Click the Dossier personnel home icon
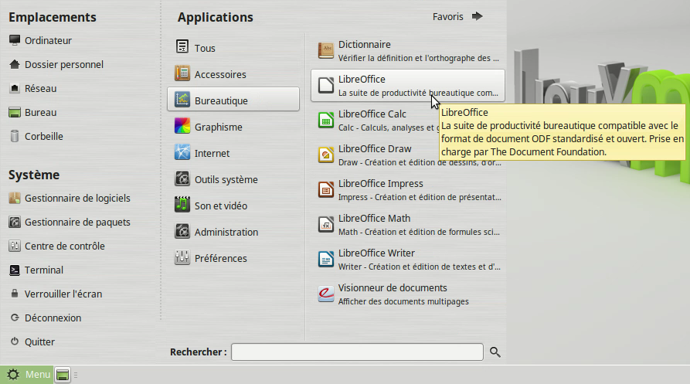Viewport: 690px width, 384px height. (15, 65)
